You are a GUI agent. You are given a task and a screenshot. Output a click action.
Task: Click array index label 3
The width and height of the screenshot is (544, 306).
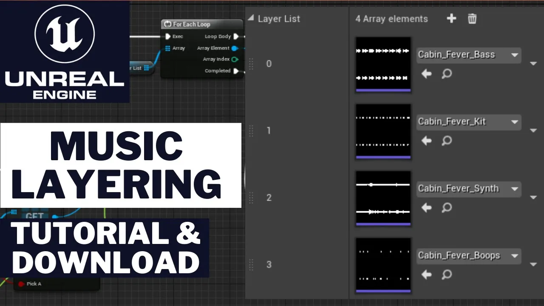click(x=269, y=264)
